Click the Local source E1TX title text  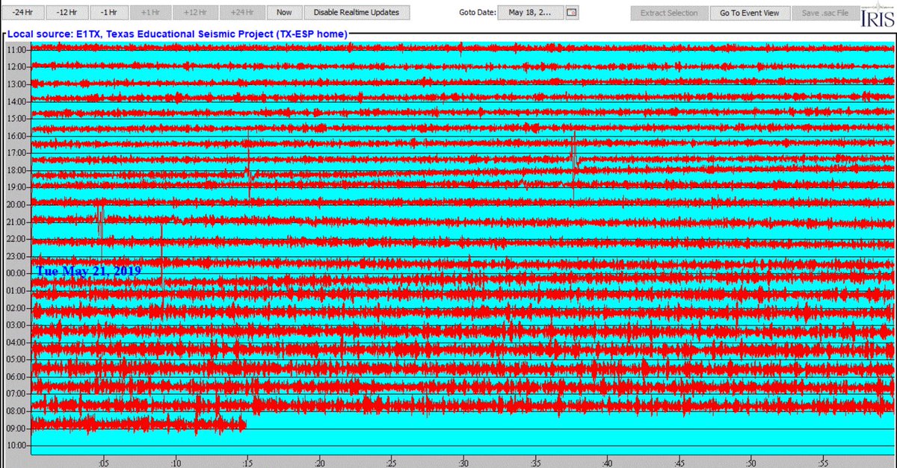click(177, 34)
